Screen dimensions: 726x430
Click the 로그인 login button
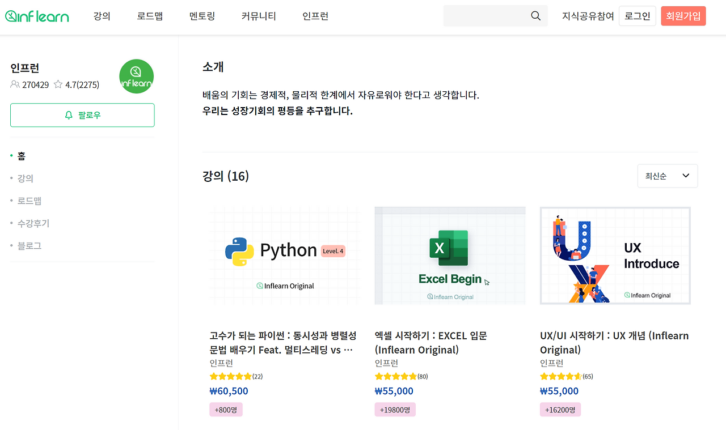(x=637, y=16)
